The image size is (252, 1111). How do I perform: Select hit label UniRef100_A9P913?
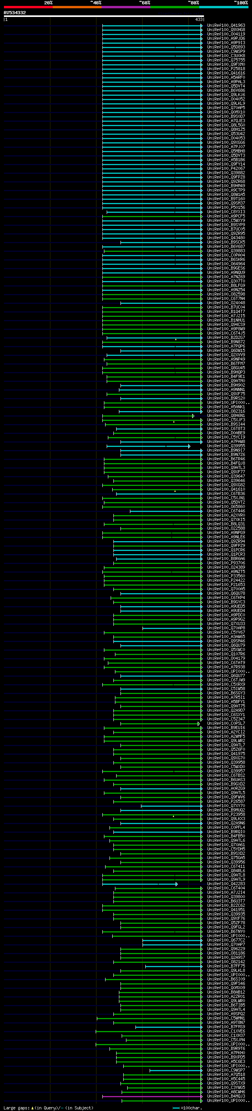tap(226, 43)
